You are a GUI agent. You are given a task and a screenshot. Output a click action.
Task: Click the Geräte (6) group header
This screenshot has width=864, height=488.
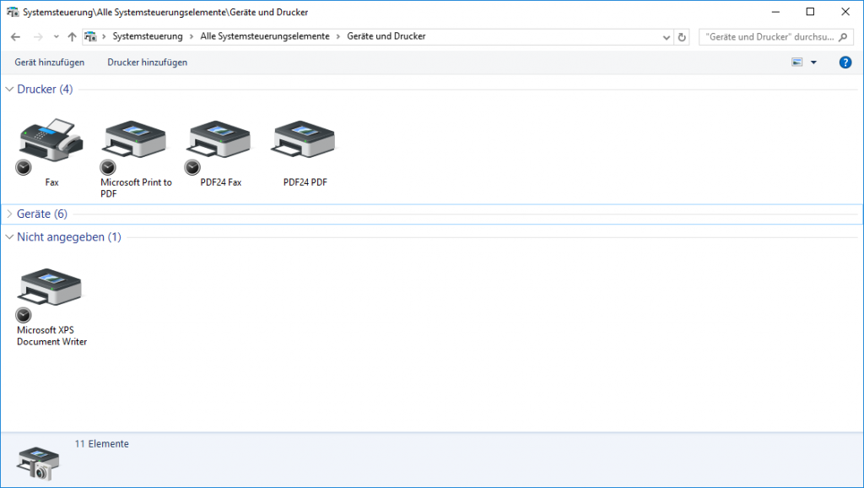click(x=42, y=214)
